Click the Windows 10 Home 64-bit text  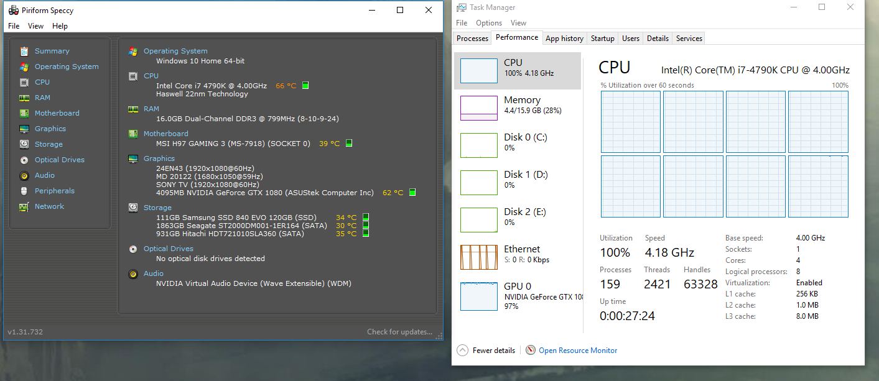pos(200,61)
